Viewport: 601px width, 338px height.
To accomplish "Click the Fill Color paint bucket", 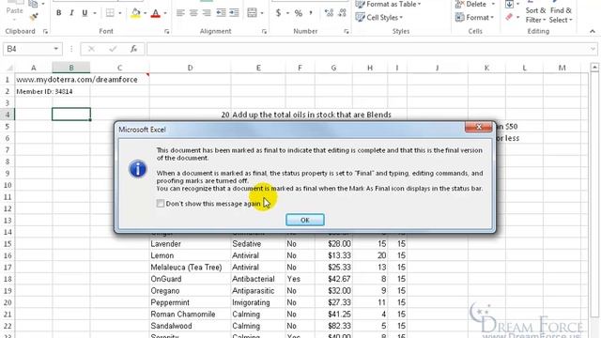I will [135, 13].
